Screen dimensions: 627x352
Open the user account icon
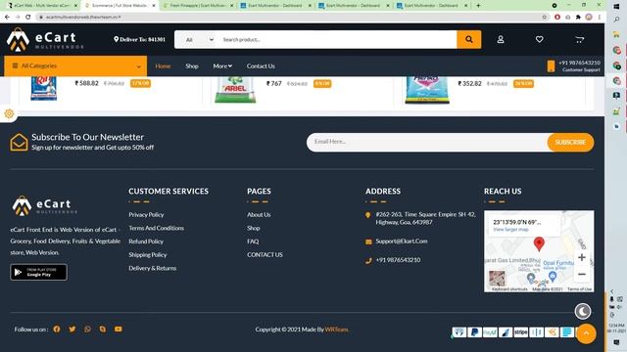point(501,39)
